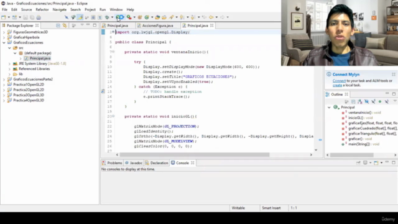Click the Open Type toolbar icon
The width and height of the screenshot is (398, 224).
[157, 17]
